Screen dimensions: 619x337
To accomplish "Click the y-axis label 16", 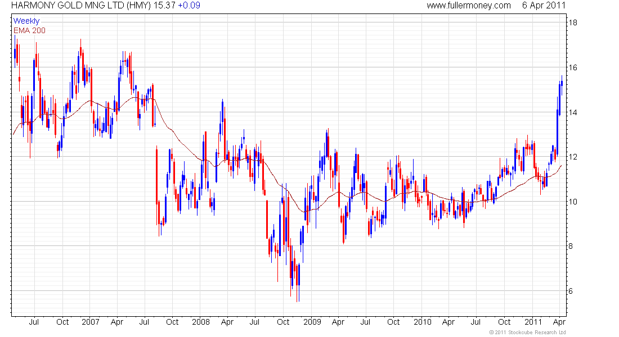I will 572,67.
